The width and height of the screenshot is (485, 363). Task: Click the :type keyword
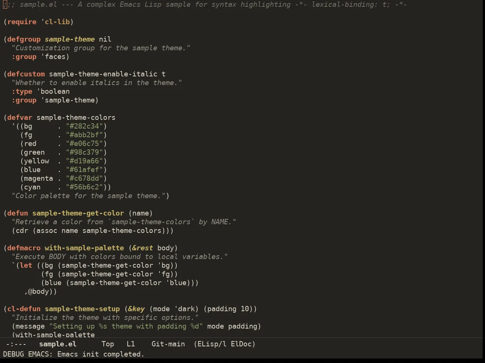click(x=22, y=92)
